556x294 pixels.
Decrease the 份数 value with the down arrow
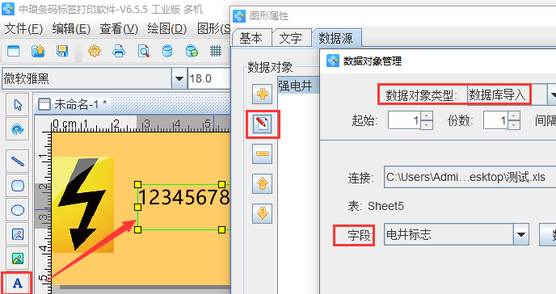tap(514, 124)
